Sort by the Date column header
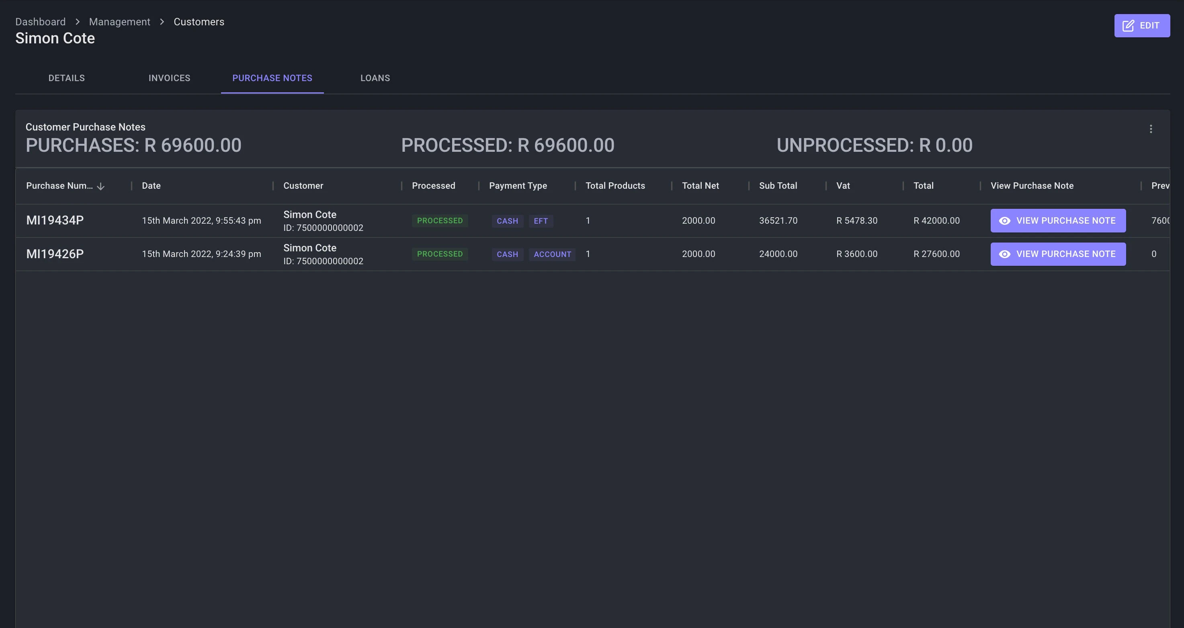The image size is (1184, 628). pyautogui.click(x=151, y=186)
